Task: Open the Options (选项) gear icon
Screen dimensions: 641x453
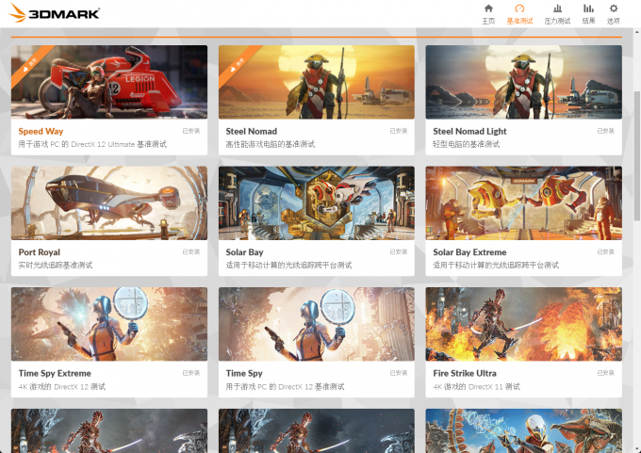Action: point(614,14)
